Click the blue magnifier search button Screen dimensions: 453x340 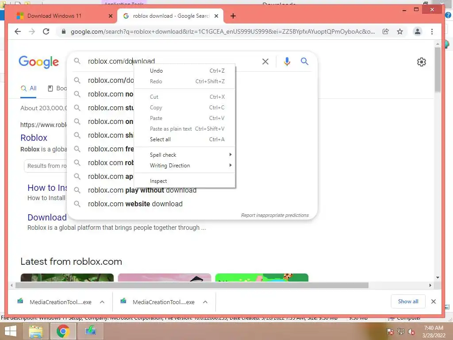point(304,61)
